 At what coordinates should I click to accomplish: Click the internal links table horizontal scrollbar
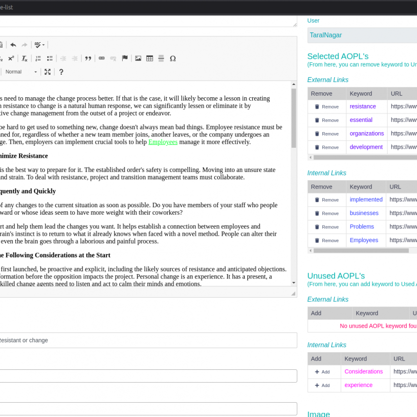tap(361, 250)
